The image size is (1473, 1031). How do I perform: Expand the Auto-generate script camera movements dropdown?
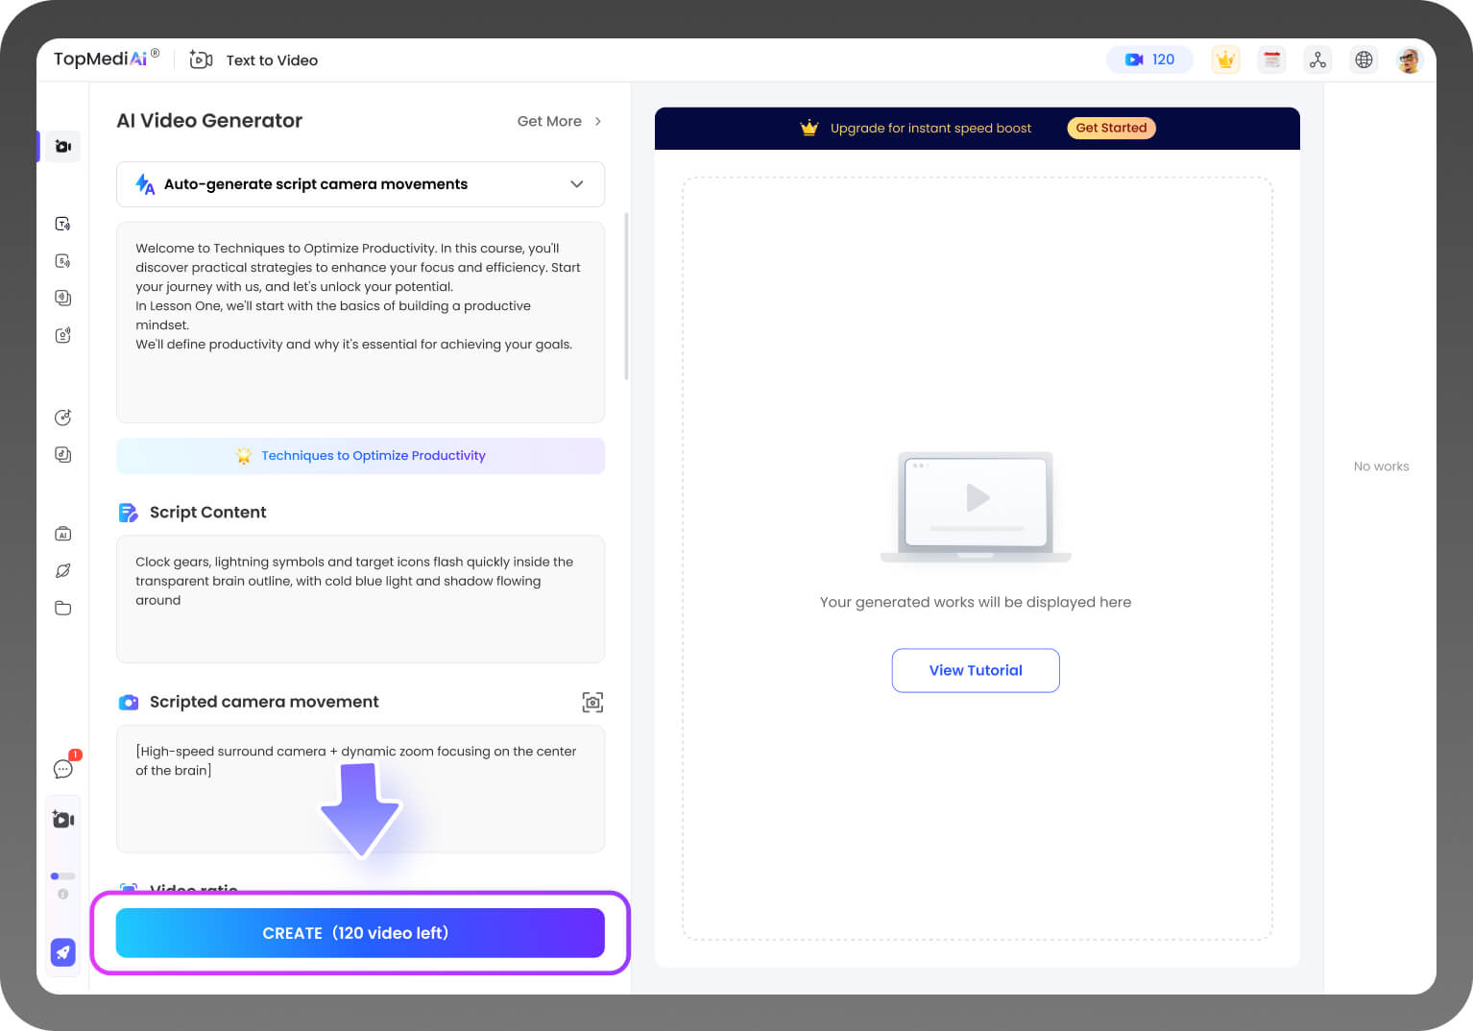(360, 184)
